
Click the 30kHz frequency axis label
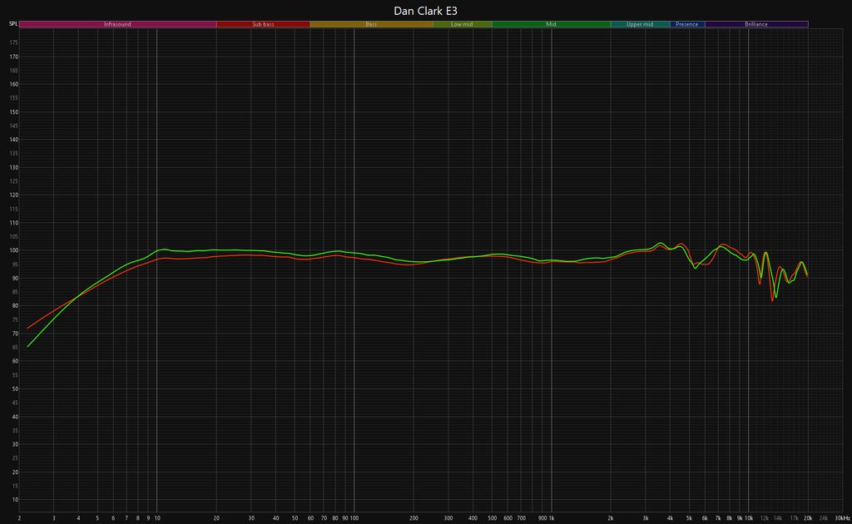click(842, 517)
